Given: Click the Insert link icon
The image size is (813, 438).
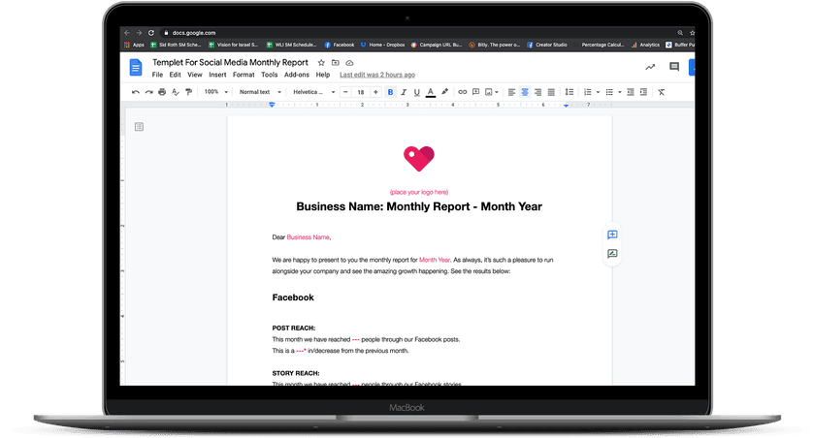Looking at the screenshot, I should (463, 92).
